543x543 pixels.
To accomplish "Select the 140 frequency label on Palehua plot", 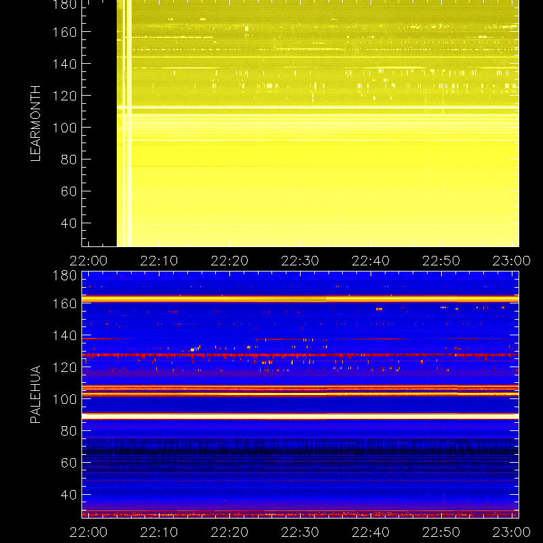I will pos(64,335).
